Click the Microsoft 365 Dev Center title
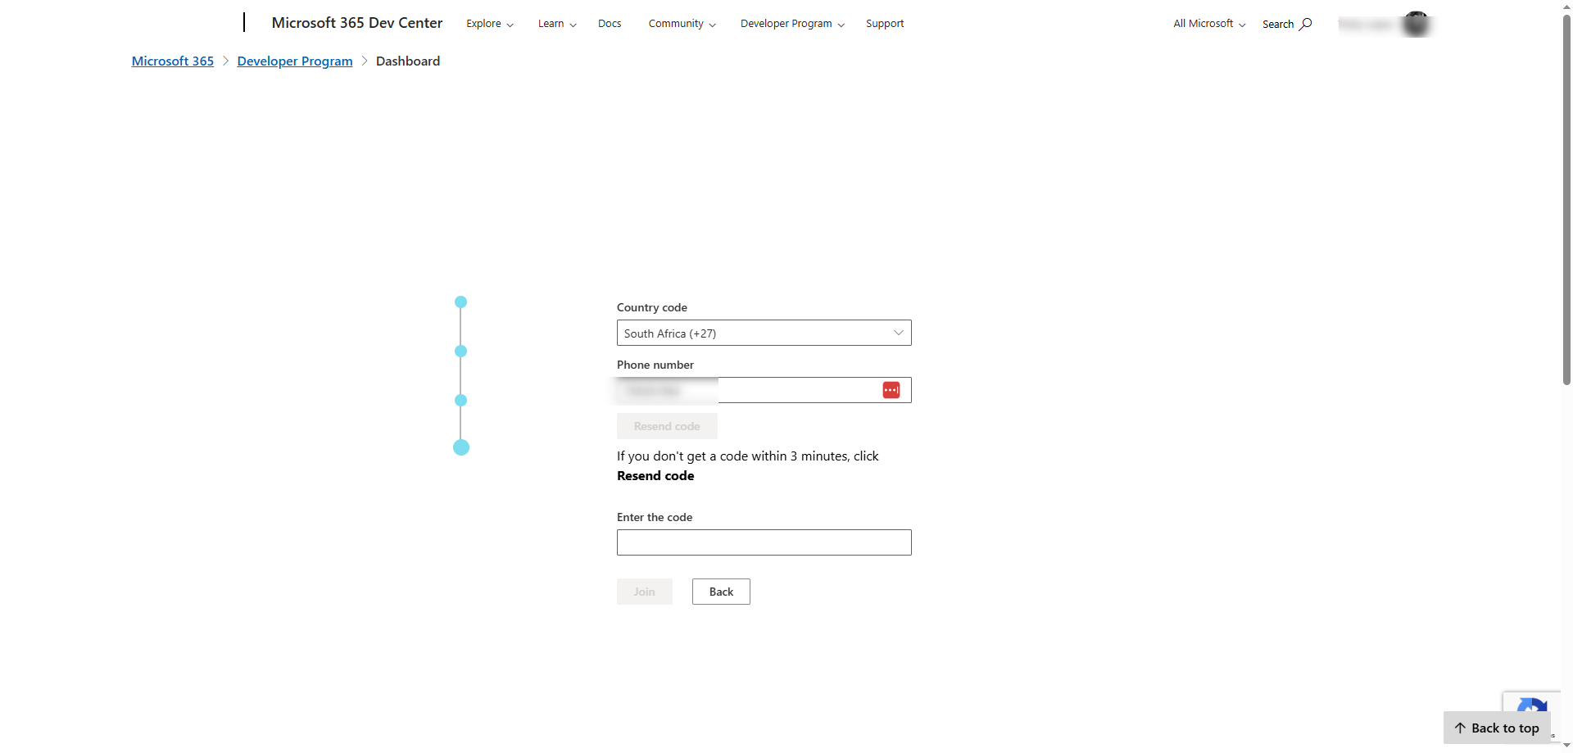1573x753 pixels. click(x=357, y=23)
